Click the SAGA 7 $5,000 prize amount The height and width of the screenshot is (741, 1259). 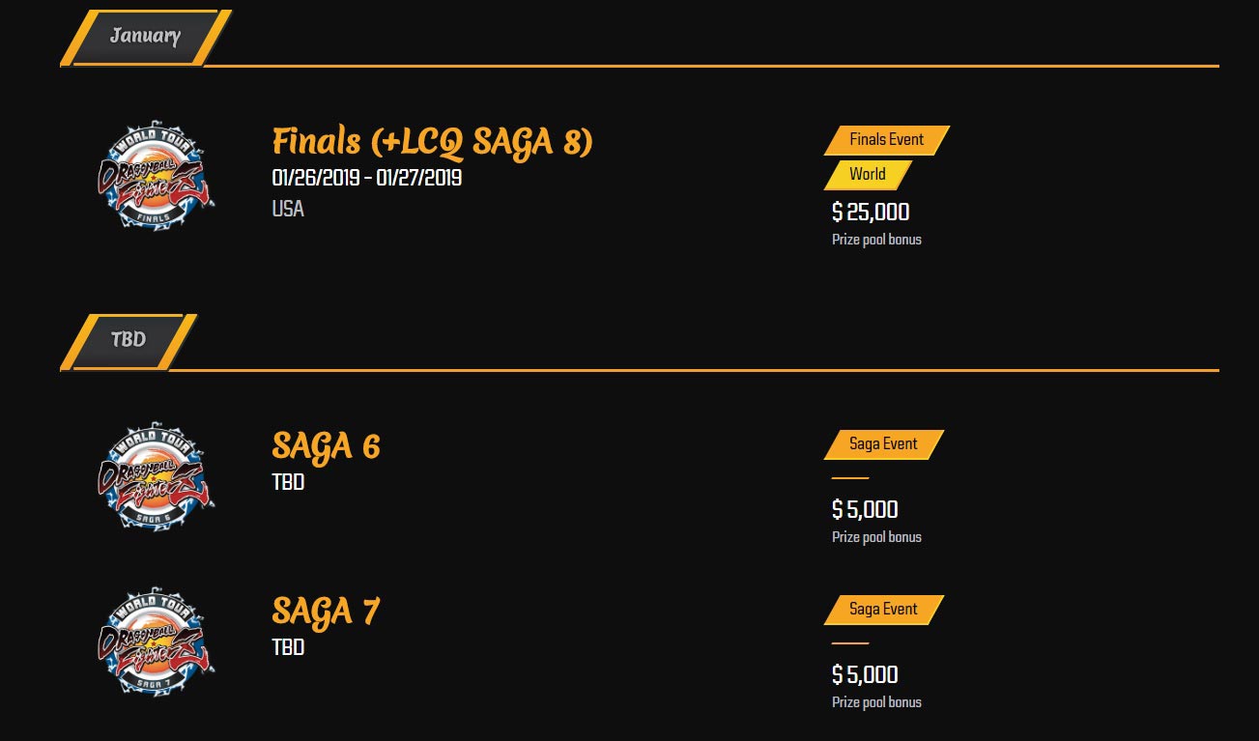point(865,675)
